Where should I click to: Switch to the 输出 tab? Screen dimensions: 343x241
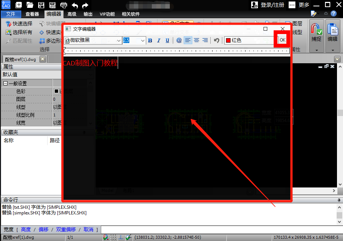(x=88, y=14)
